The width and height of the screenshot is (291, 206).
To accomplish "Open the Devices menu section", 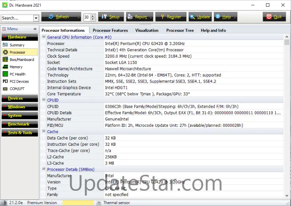I will pos(20,99).
